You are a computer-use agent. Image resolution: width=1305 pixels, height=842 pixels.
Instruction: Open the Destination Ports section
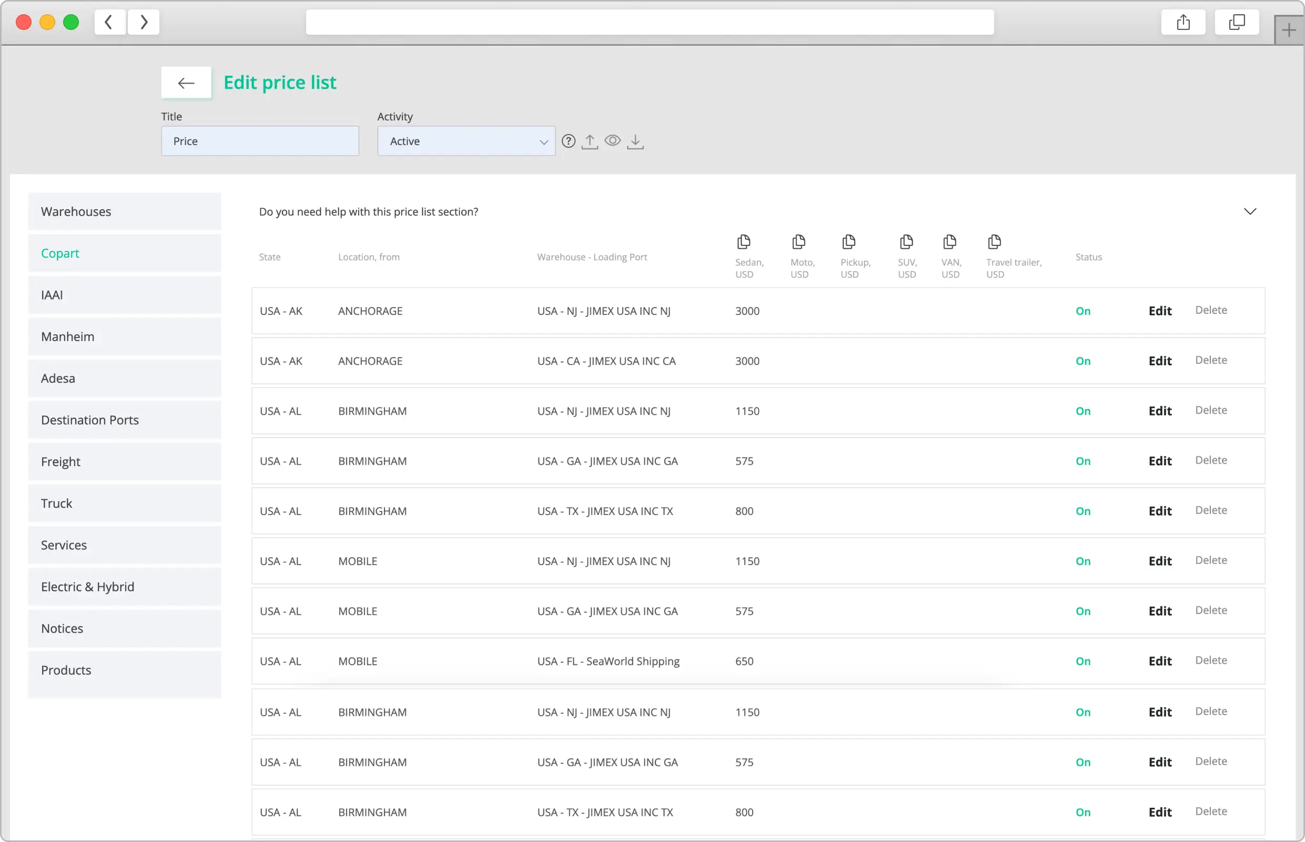(125, 420)
